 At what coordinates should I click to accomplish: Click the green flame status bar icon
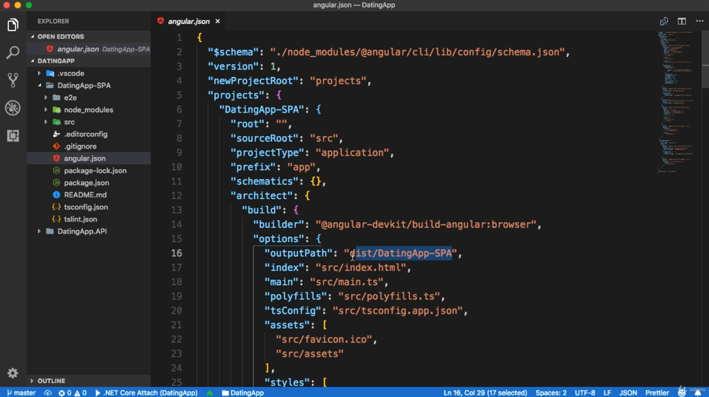point(210,393)
